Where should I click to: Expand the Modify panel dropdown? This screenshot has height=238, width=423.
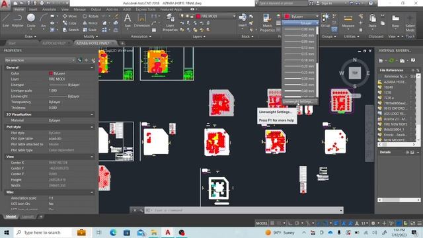(91, 36)
